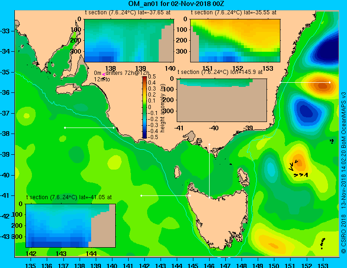Click the black drifter arrows near 151.5, -40
This screenshot has height=268, width=347.
(x=298, y=169)
